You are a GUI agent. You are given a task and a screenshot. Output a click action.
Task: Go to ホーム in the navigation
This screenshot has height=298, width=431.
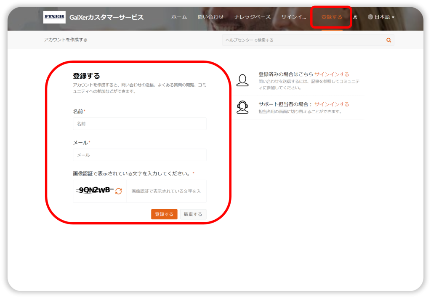(179, 17)
